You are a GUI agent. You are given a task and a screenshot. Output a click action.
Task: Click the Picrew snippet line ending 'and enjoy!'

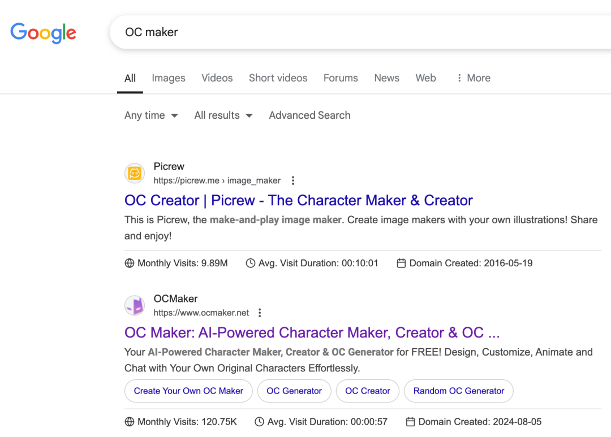pos(148,236)
